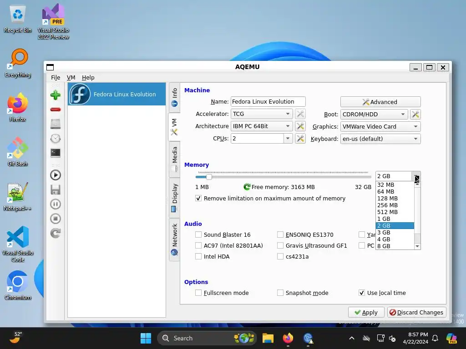Open Everything search desktop icon
The height and width of the screenshot is (349, 466).
(18, 63)
